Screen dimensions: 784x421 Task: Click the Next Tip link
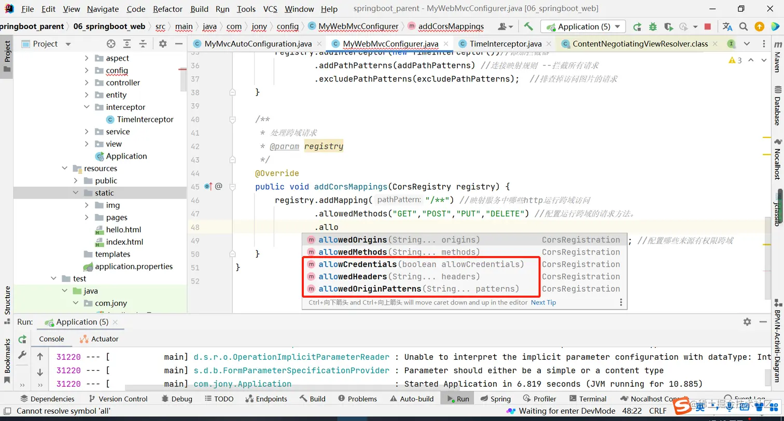coord(543,302)
